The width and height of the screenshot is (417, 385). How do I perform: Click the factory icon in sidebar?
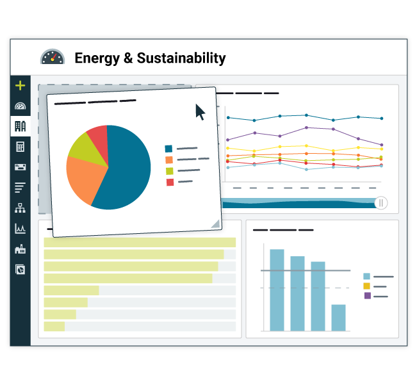coord(20,249)
